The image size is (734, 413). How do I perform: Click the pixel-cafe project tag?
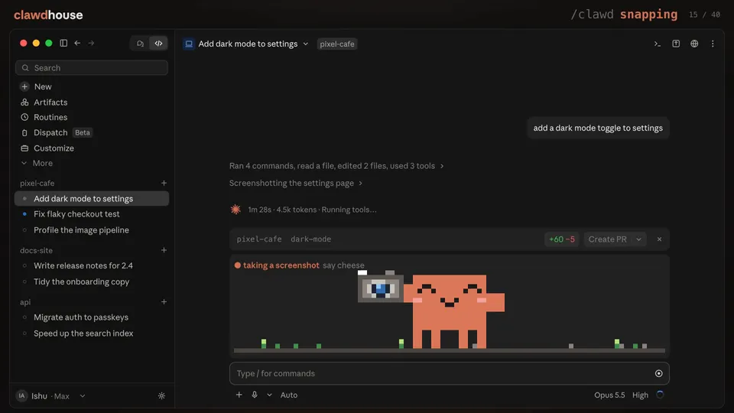pyautogui.click(x=337, y=44)
